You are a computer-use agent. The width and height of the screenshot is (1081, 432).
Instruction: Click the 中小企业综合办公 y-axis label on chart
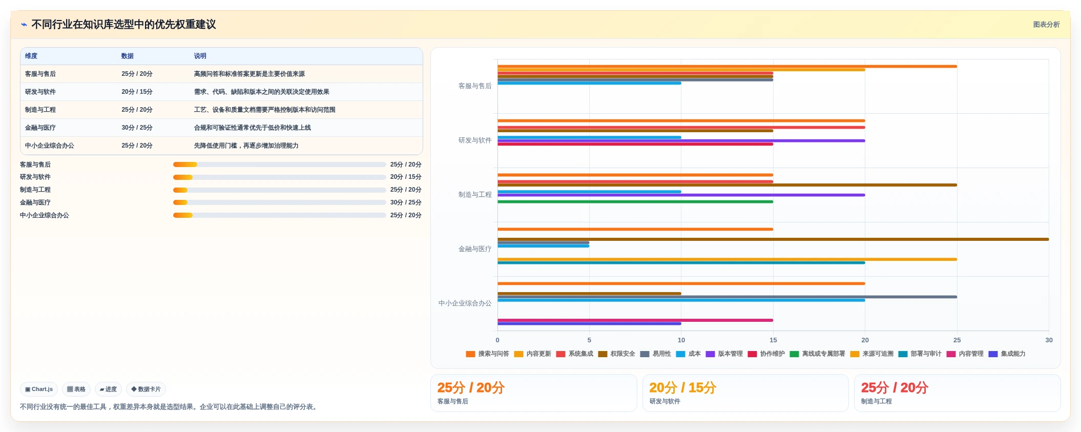pyautogui.click(x=465, y=303)
